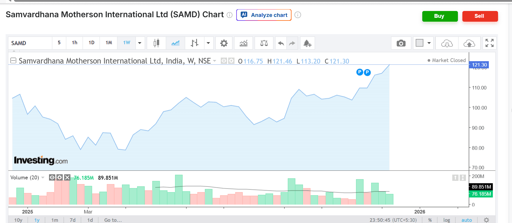
Task: Open the Go to... date picker
Action: click(113, 220)
